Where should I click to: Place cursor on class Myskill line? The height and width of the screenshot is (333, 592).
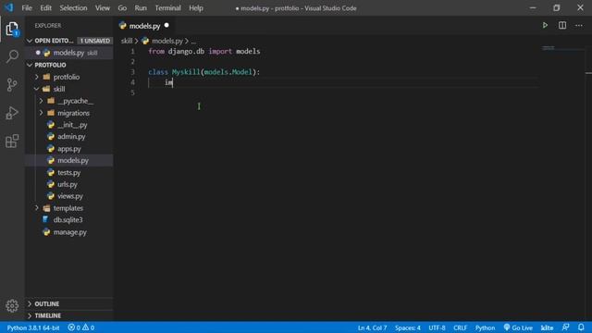[203, 72]
